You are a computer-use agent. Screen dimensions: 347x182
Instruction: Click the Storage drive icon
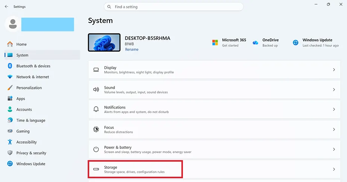(96, 169)
